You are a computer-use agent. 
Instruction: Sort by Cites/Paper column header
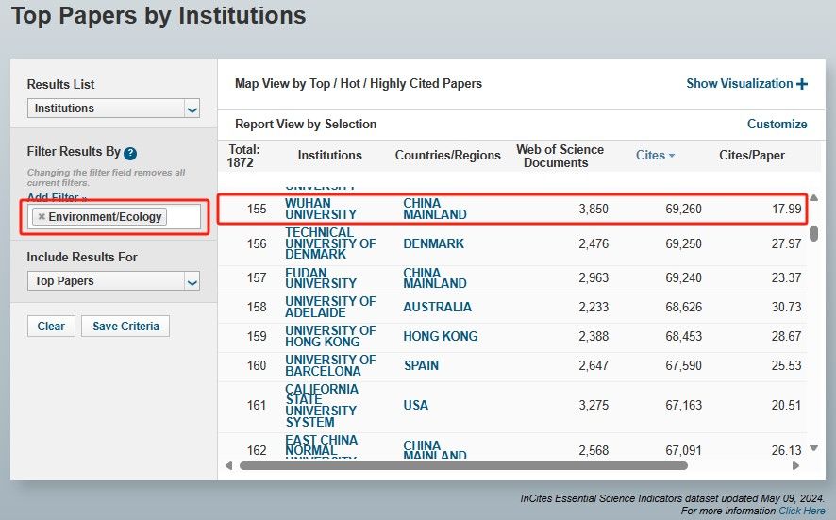751,156
